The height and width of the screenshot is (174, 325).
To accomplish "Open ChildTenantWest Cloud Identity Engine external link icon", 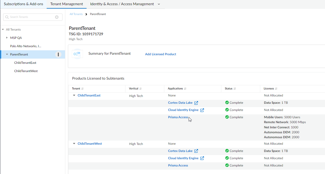I will 202,158.
